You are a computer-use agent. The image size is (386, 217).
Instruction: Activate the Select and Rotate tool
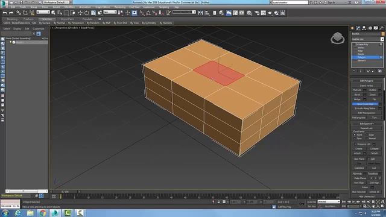click(87, 13)
